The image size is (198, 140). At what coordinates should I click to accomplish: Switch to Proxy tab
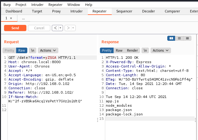[56, 11]
